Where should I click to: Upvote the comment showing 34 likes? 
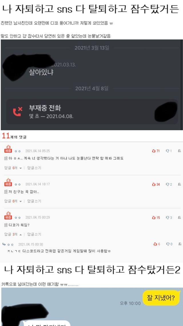click(156, 184)
